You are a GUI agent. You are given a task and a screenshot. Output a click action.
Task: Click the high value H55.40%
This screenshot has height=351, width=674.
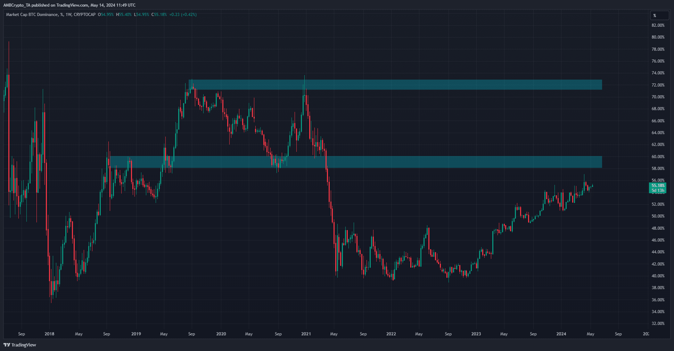124,15
